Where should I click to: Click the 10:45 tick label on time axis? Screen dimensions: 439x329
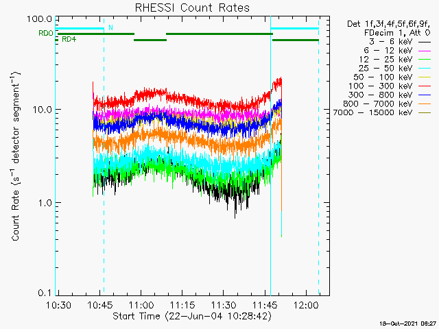point(100,304)
